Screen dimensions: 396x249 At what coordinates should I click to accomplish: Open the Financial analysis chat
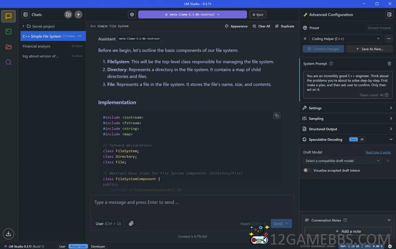[36, 46]
